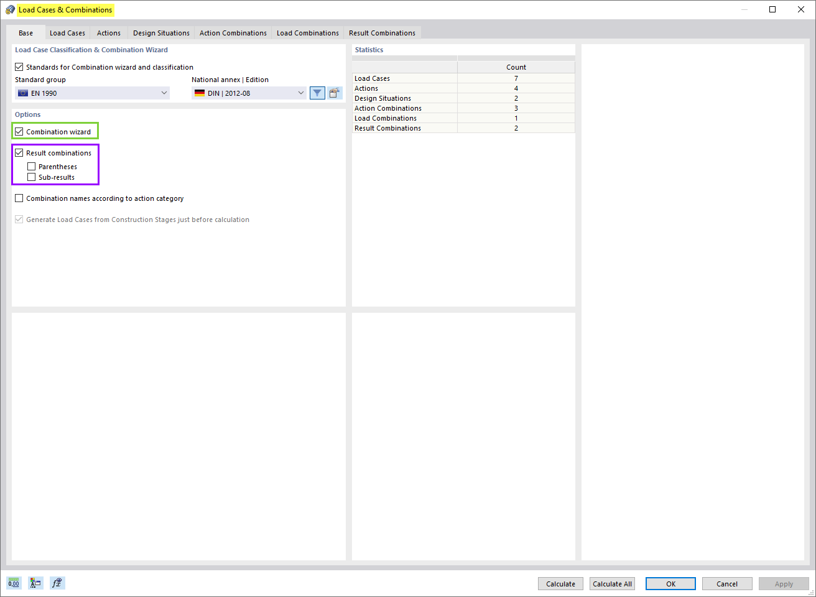Cancel the Load Cases & Combinations dialog
The image size is (816, 597).
pos(727,583)
